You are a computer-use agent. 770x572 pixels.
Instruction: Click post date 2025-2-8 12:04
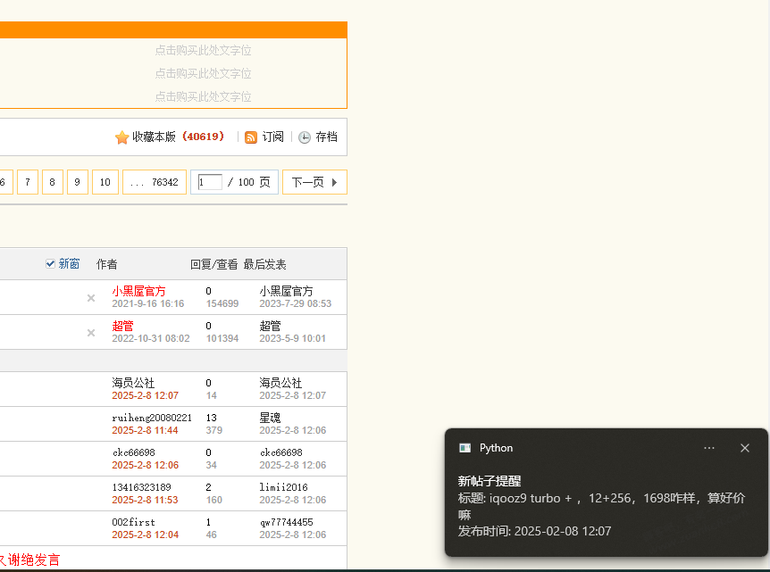(x=146, y=535)
